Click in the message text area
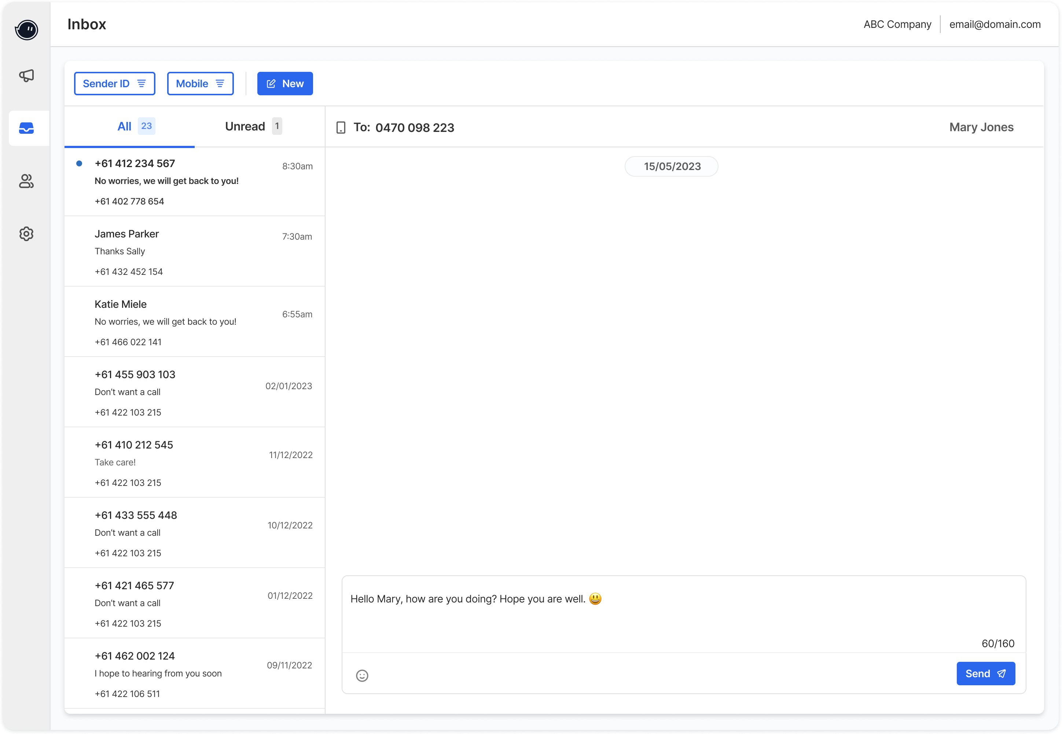Screen dimensions: 1062x734 [683, 614]
